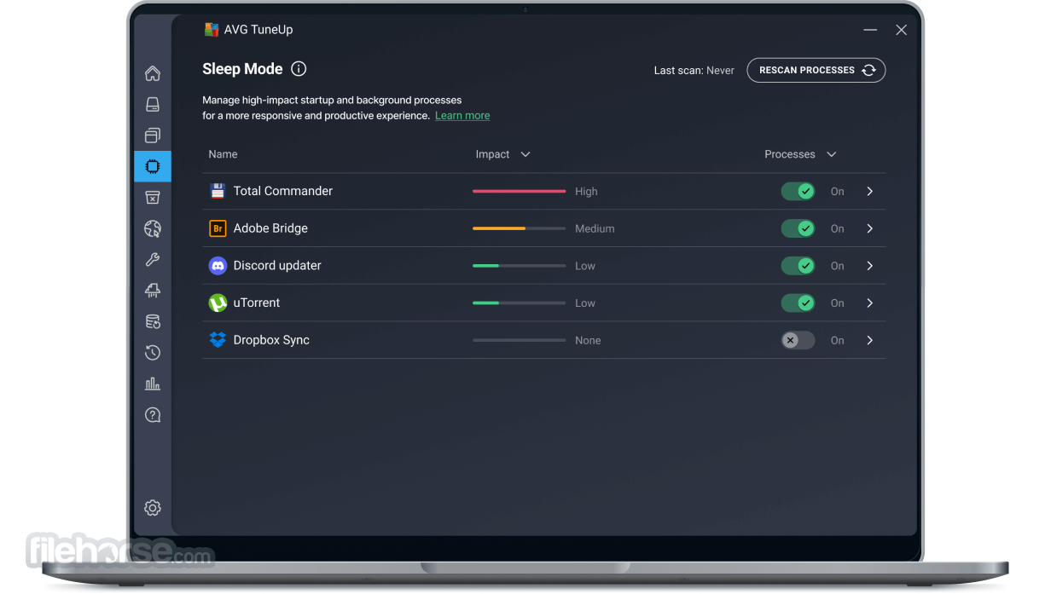Open the database disk icon in sidebar
Image resolution: width=1051 pixels, height=594 pixels.
click(153, 321)
